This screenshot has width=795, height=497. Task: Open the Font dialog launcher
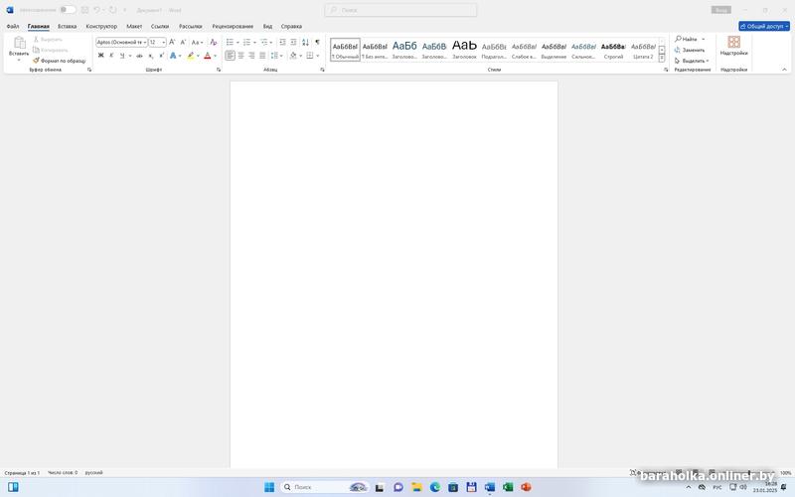[219, 70]
